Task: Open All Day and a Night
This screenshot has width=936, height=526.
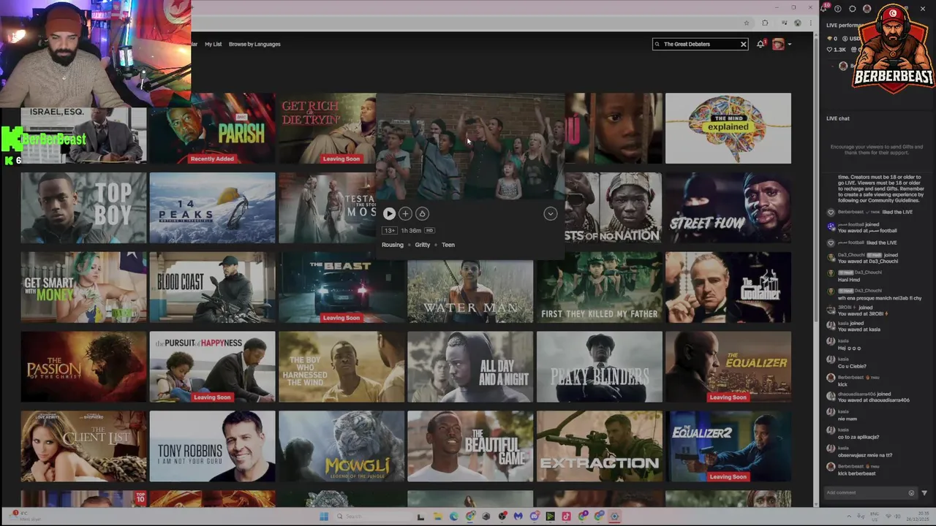Action: (470, 367)
